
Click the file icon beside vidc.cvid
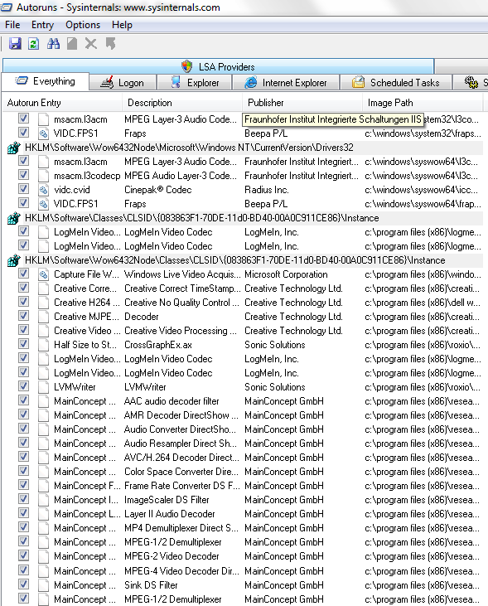(x=43, y=190)
